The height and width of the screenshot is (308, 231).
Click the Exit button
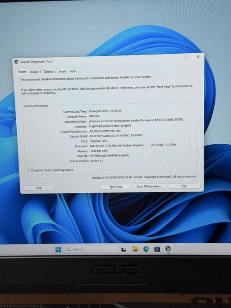click(184, 186)
